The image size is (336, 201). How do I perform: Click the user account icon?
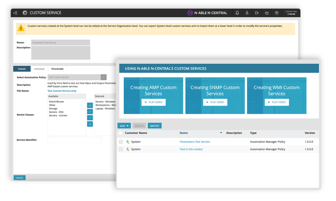click(247, 13)
